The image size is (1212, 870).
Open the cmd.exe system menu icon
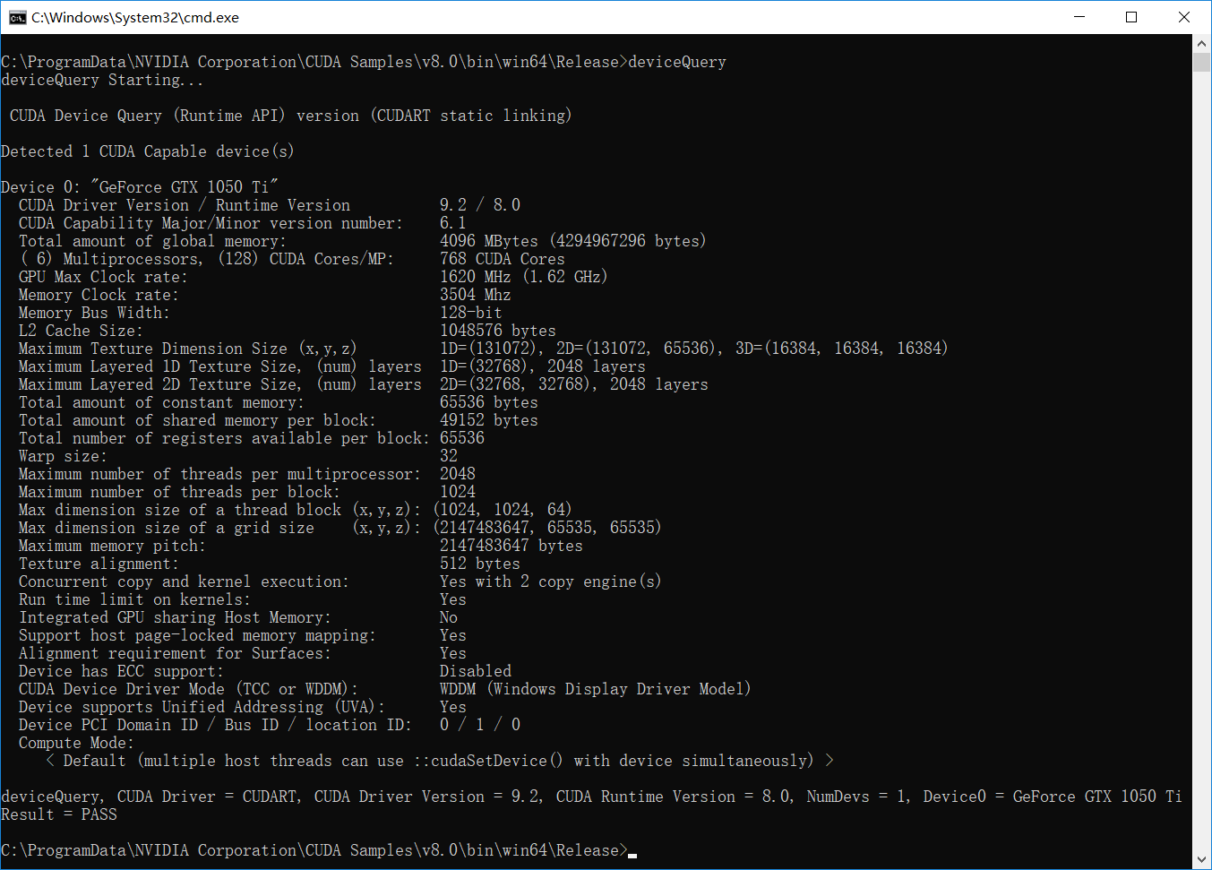click(x=17, y=17)
